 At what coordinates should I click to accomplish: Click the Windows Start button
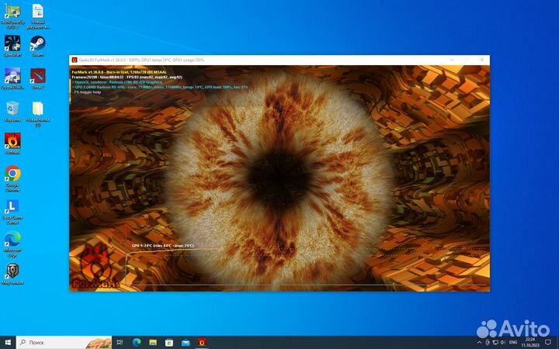8,341
